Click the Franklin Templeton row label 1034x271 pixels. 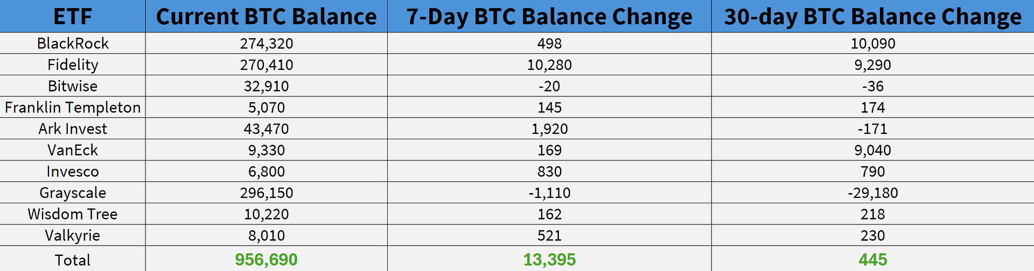(73, 108)
